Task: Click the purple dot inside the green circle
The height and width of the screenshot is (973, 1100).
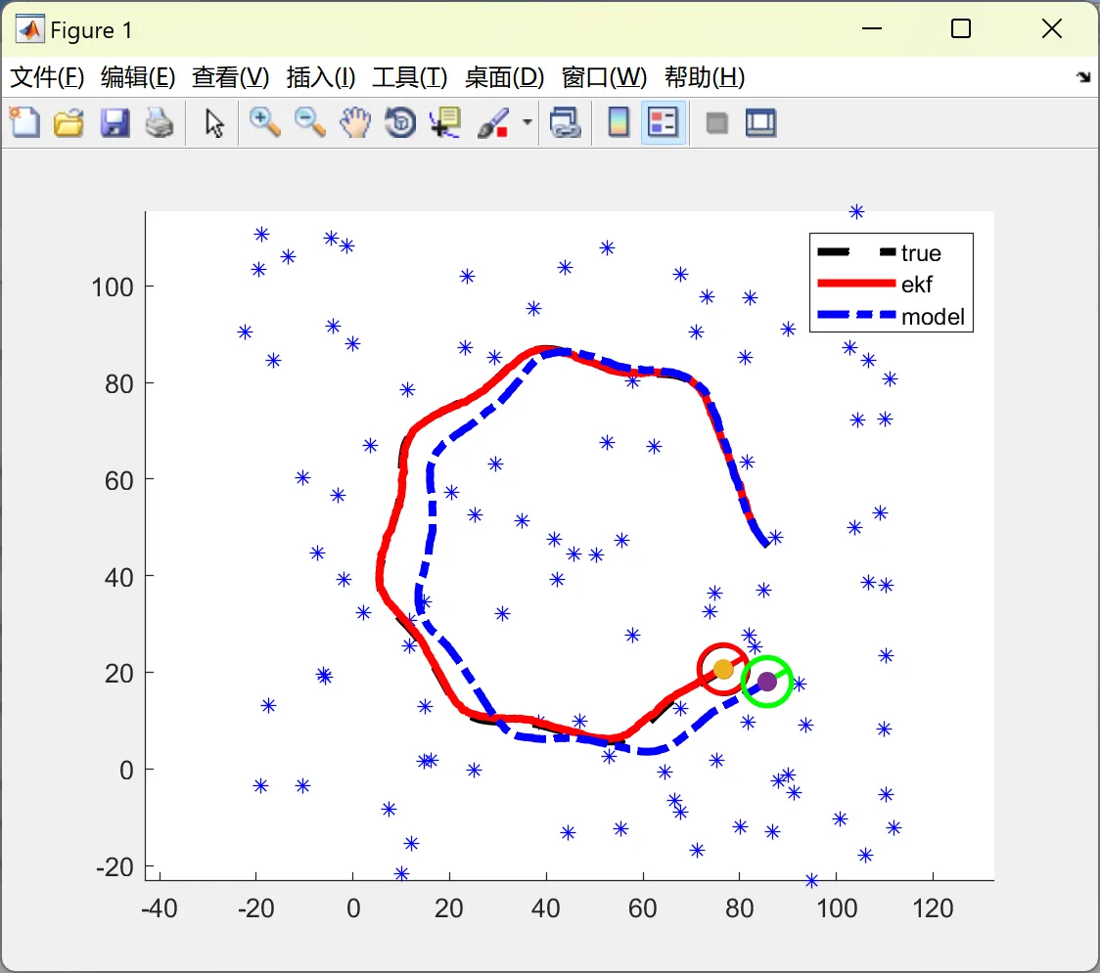Action: 767,682
